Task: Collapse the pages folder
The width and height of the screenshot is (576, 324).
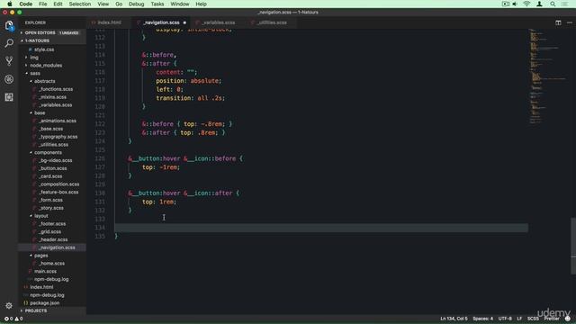Action: [41, 256]
